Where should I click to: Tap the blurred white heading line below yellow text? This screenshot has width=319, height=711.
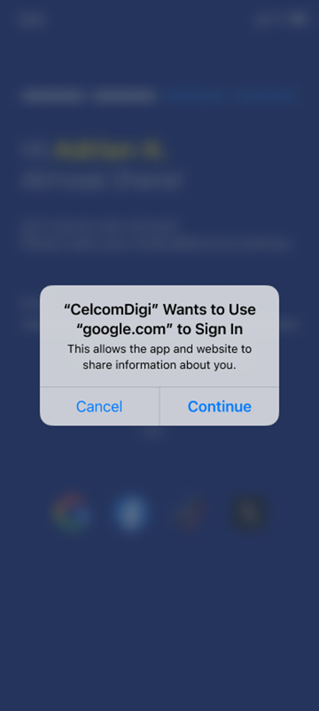click(x=102, y=180)
